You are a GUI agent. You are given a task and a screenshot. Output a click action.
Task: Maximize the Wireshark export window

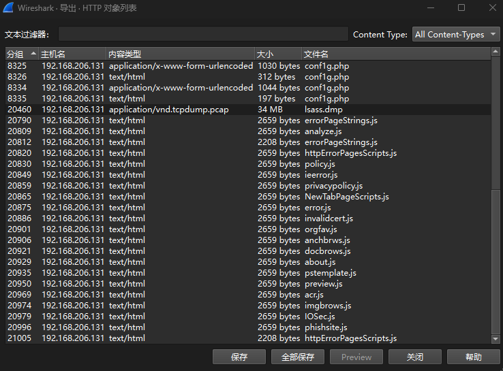point(461,7)
